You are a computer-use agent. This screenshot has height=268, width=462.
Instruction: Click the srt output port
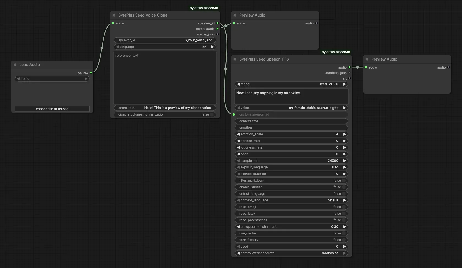(x=350, y=78)
